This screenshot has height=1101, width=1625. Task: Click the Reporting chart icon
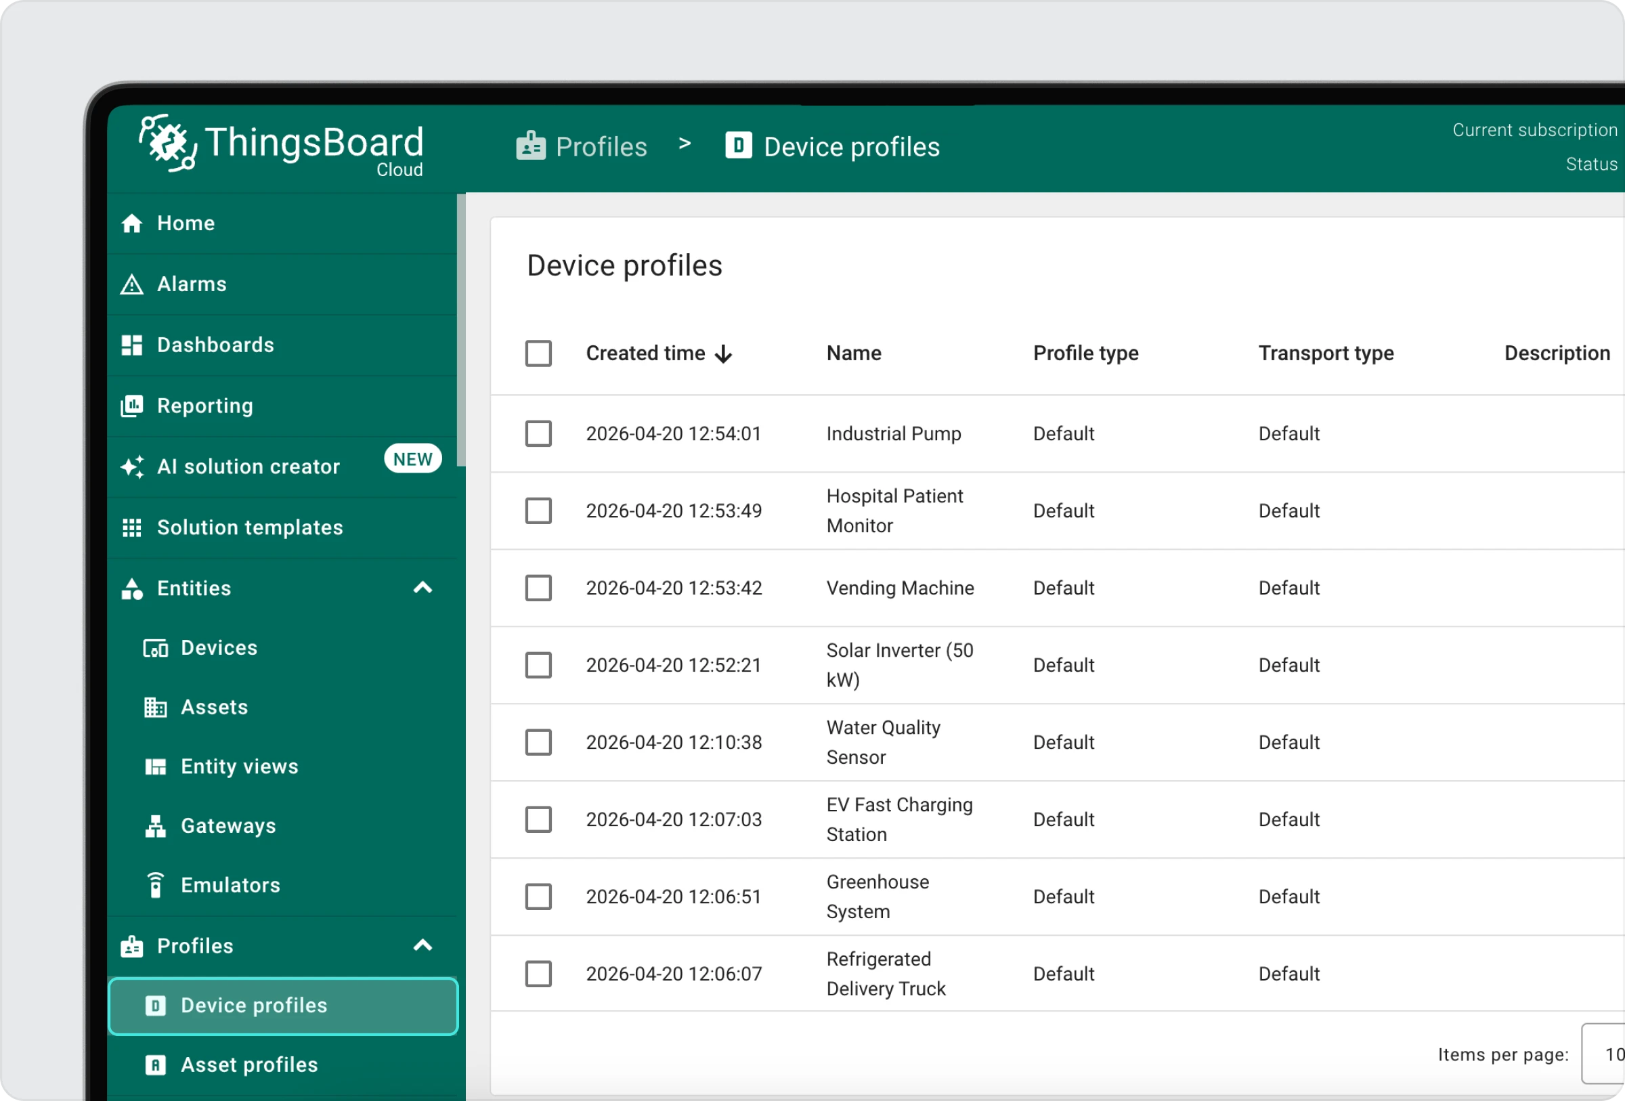[x=131, y=406]
